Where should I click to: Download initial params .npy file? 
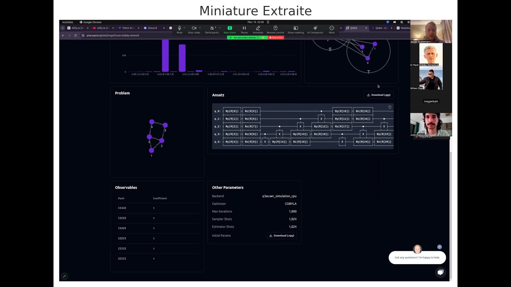[281, 236]
